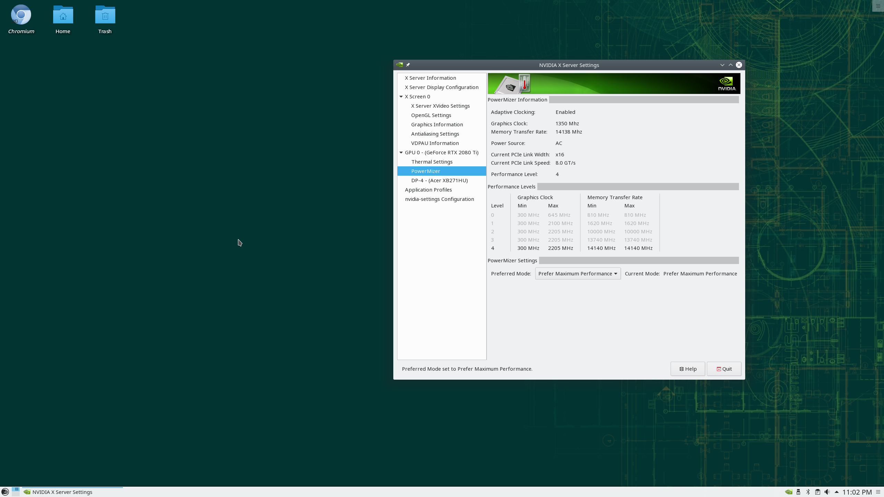Open the Trash desktop folder
The height and width of the screenshot is (497, 884).
105,20
